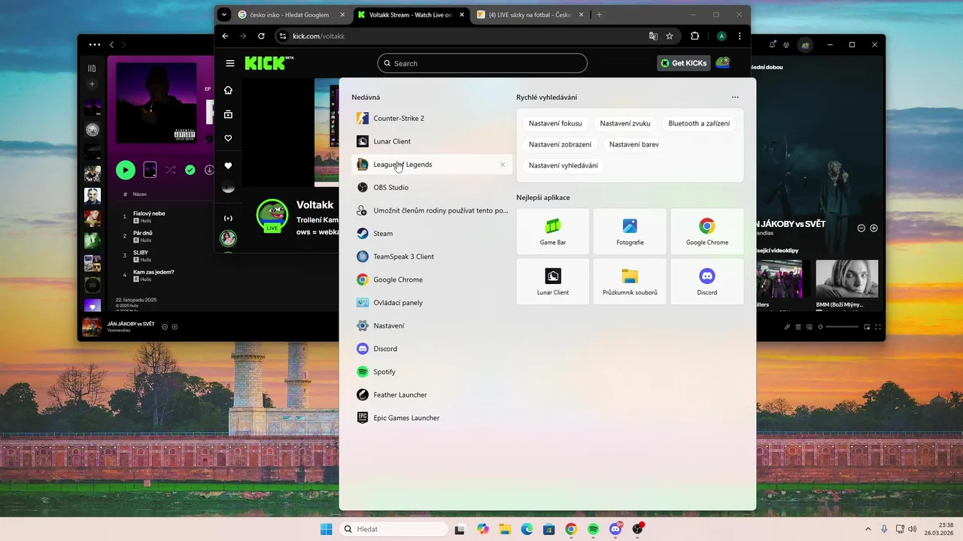Open Counter-Strike 2 from recent list

(x=432, y=118)
